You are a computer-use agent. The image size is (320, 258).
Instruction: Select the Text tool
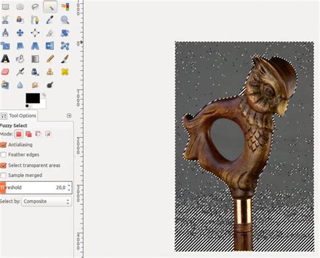point(5,59)
